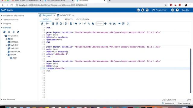This screenshot has height=108, width=193.
Task: Open the more application options menu icon
Action: pyautogui.click(x=173, y=10)
